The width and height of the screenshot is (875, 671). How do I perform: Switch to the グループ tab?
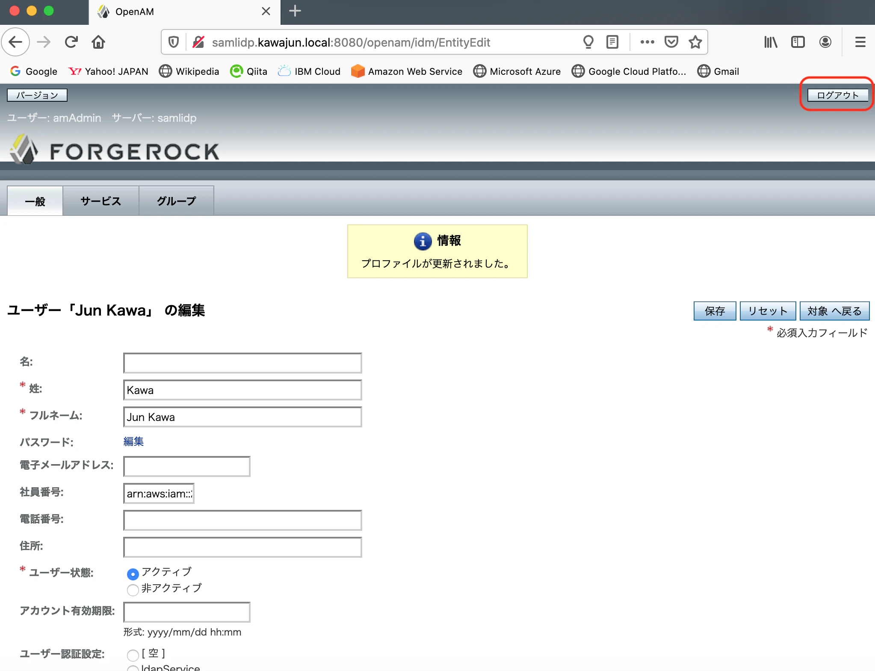[x=176, y=201]
